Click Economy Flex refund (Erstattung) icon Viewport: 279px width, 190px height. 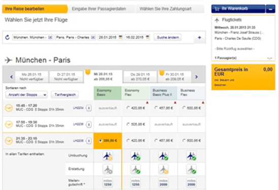point(135,169)
